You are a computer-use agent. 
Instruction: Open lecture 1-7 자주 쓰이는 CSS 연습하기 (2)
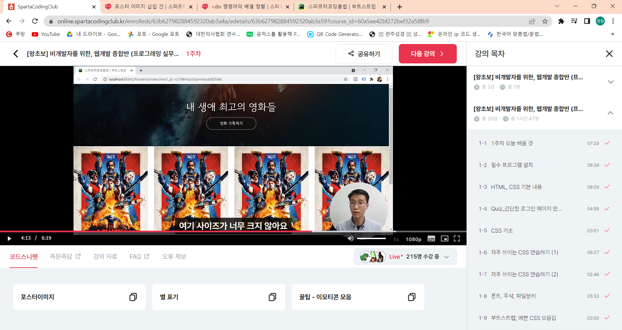544,274
